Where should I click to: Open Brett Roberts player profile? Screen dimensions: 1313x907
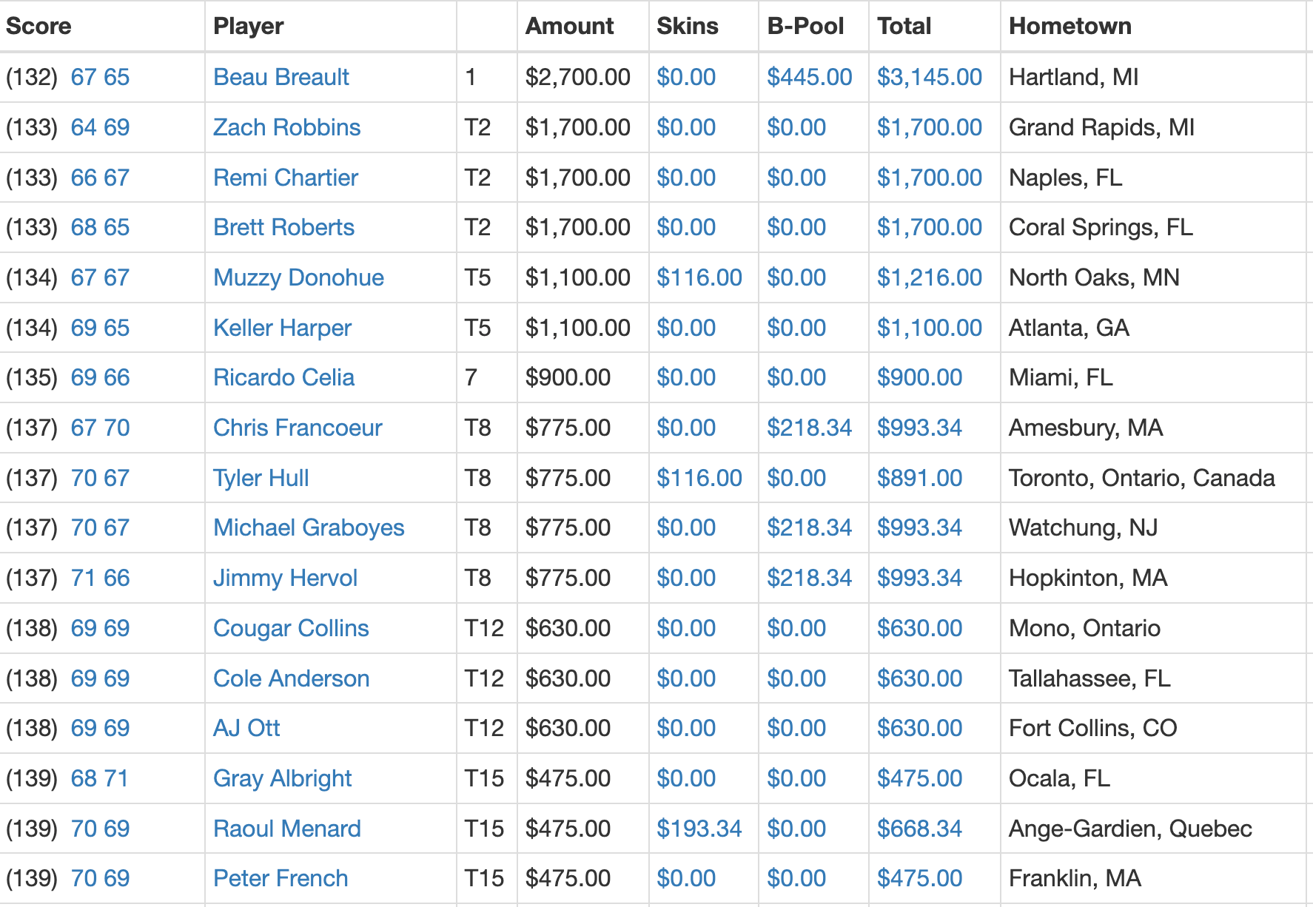(x=283, y=227)
